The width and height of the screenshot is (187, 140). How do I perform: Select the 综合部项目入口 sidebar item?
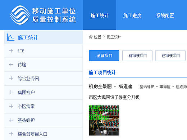(x=44, y=134)
